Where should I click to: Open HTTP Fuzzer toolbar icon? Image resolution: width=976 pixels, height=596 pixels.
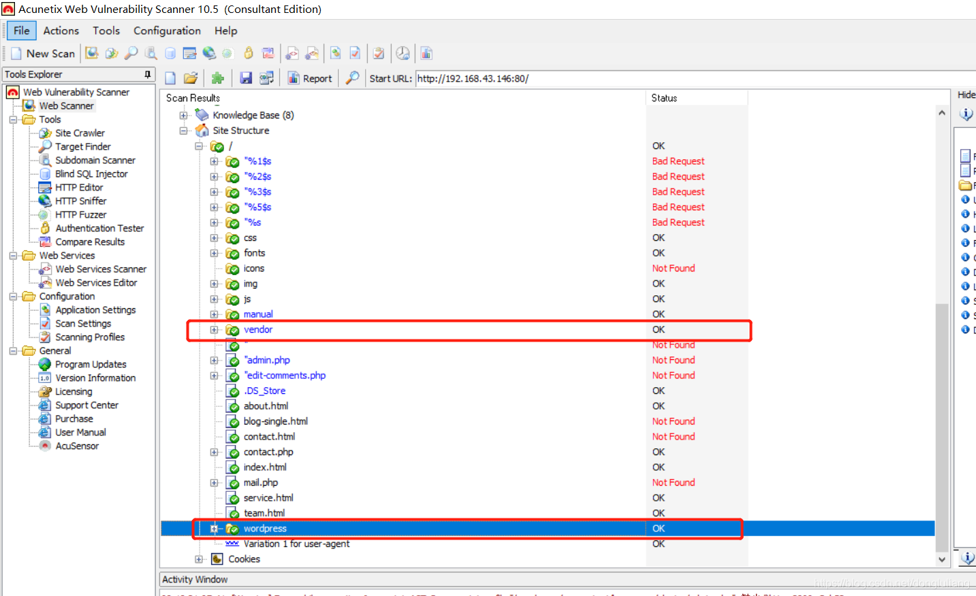click(x=227, y=53)
